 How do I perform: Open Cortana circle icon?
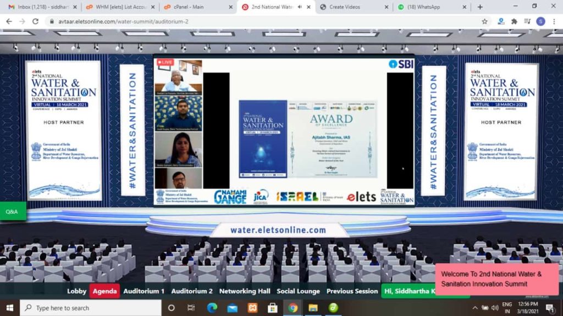pyautogui.click(x=172, y=308)
